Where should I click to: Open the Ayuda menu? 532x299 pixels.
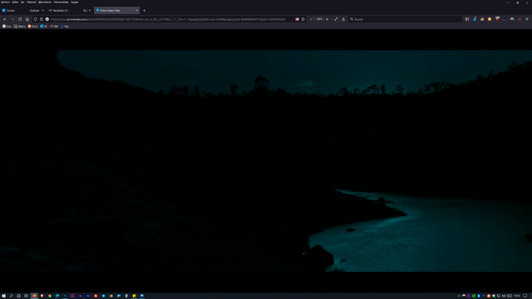click(74, 2)
